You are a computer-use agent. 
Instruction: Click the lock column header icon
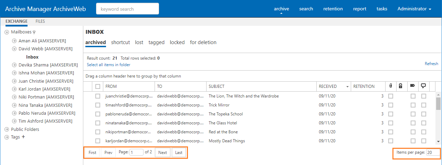(400, 86)
